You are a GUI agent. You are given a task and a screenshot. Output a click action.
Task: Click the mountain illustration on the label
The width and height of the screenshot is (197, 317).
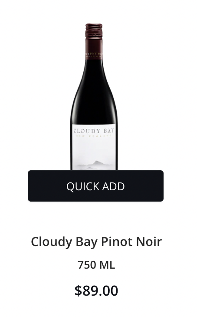[95, 165]
